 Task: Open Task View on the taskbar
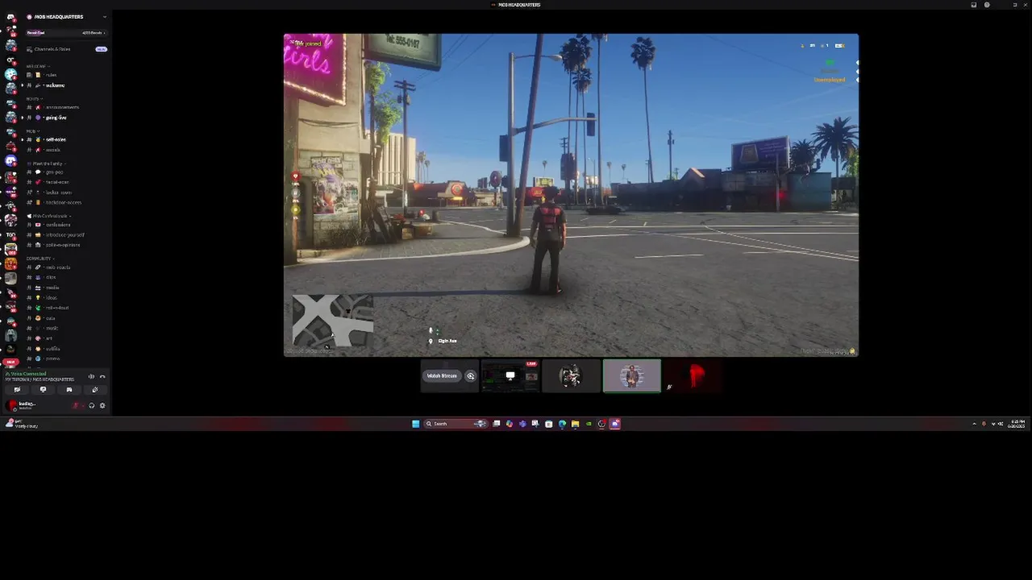click(x=497, y=424)
